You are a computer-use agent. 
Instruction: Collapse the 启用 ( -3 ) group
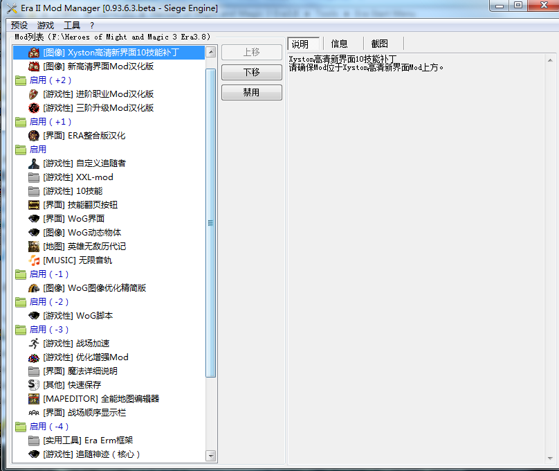point(21,330)
